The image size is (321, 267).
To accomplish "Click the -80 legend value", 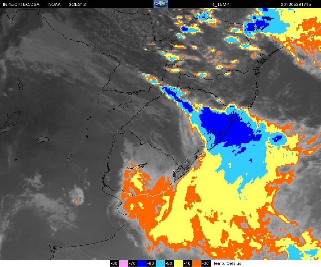I will 114,263.
